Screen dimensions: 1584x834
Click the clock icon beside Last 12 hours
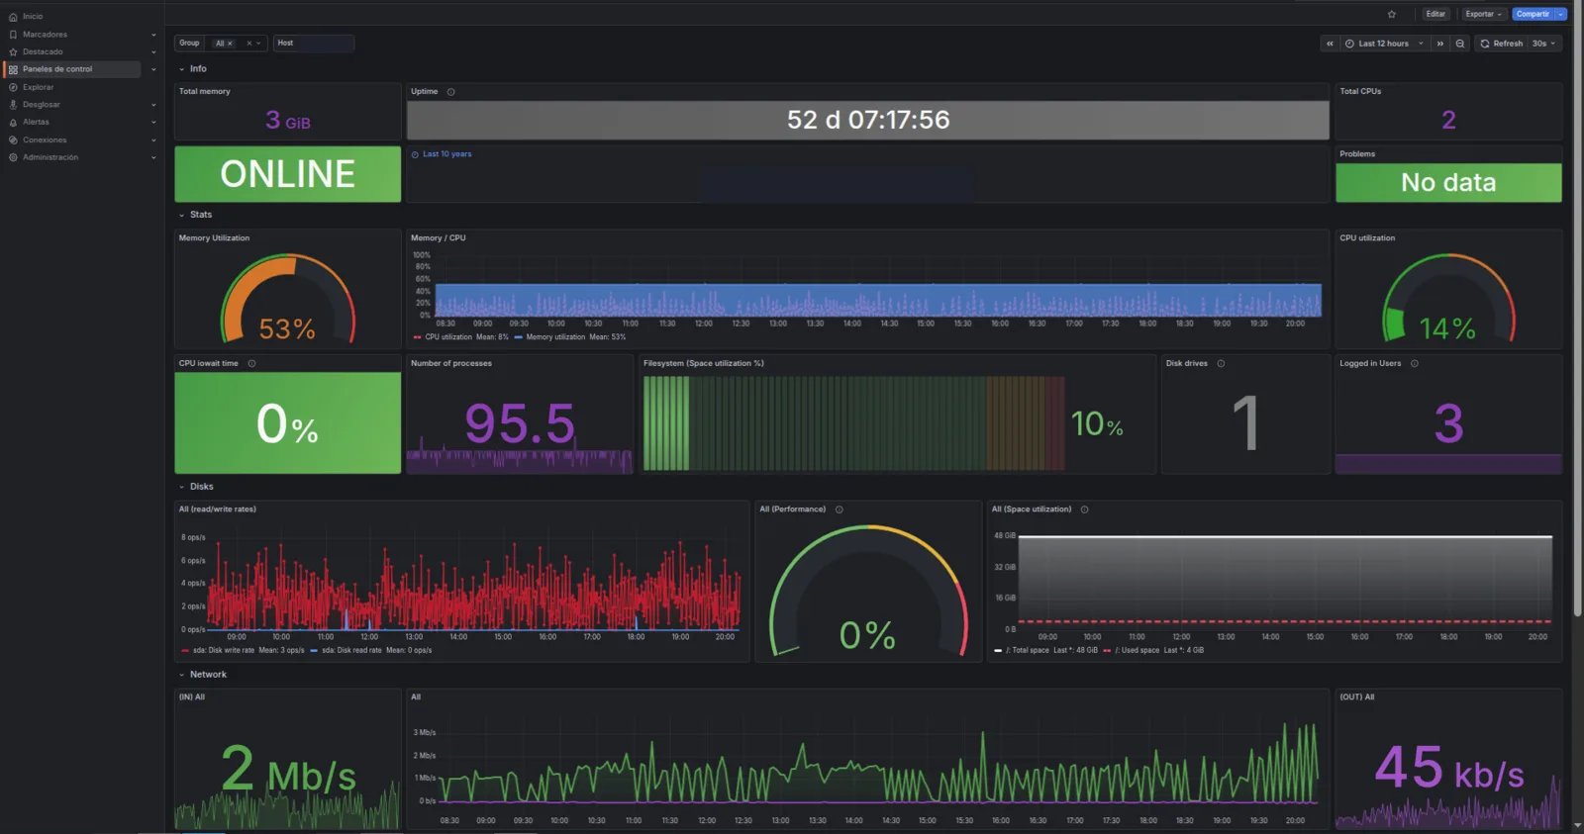[1349, 44]
